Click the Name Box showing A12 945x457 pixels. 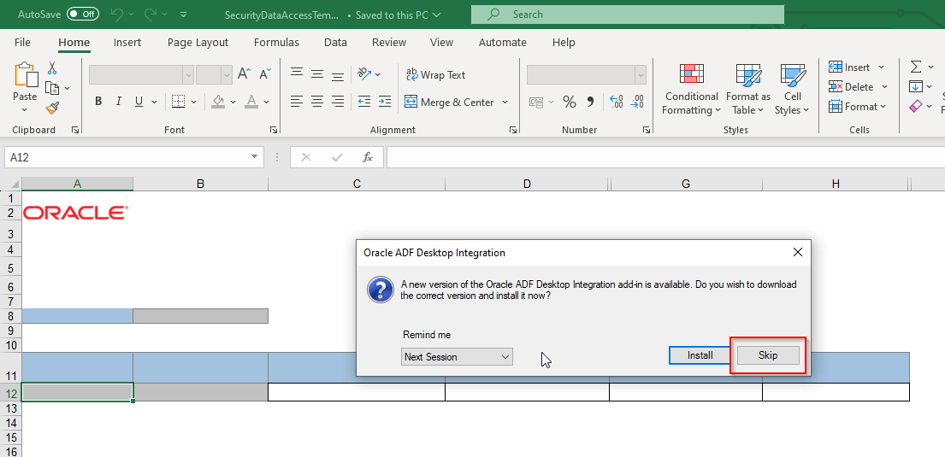(x=133, y=157)
